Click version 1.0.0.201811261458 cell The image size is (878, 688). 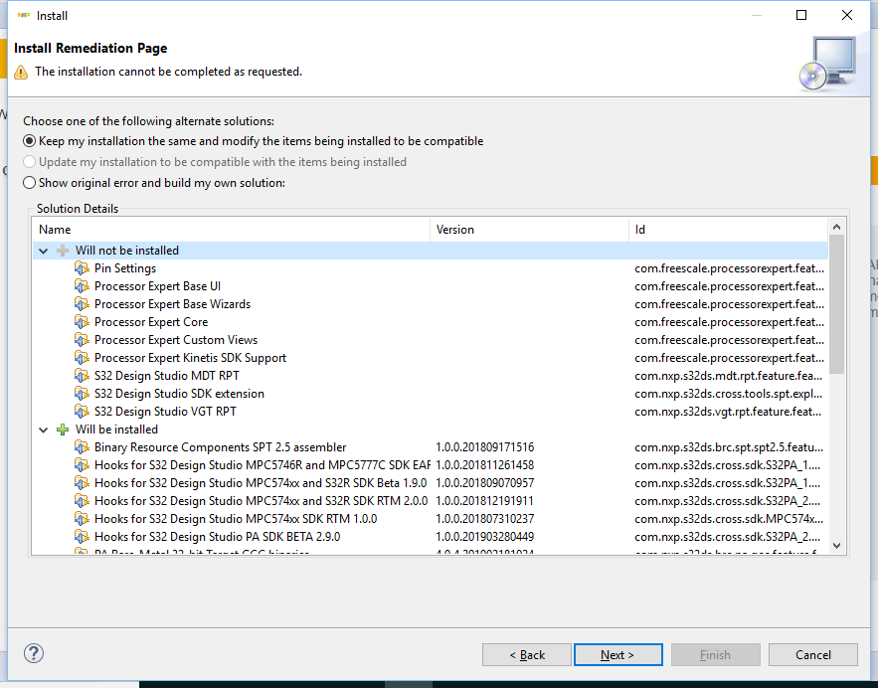click(485, 465)
